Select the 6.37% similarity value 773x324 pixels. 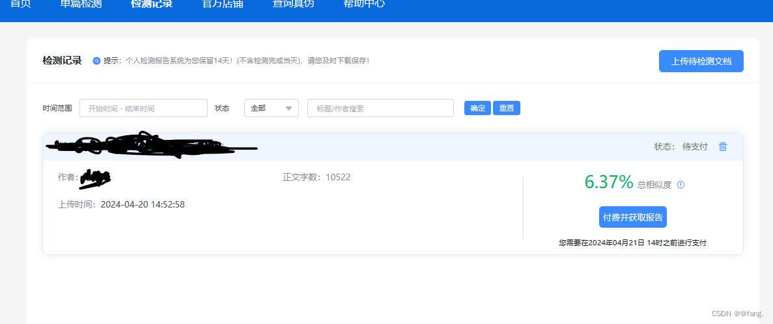tap(609, 182)
